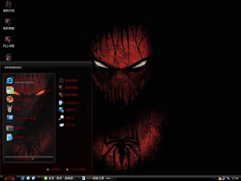Select the Recycle Bin desktop icon
The image size is (241, 181).
(9, 57)
